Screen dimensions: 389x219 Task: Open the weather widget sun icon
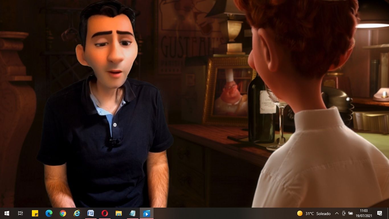(x=300, y=213)
